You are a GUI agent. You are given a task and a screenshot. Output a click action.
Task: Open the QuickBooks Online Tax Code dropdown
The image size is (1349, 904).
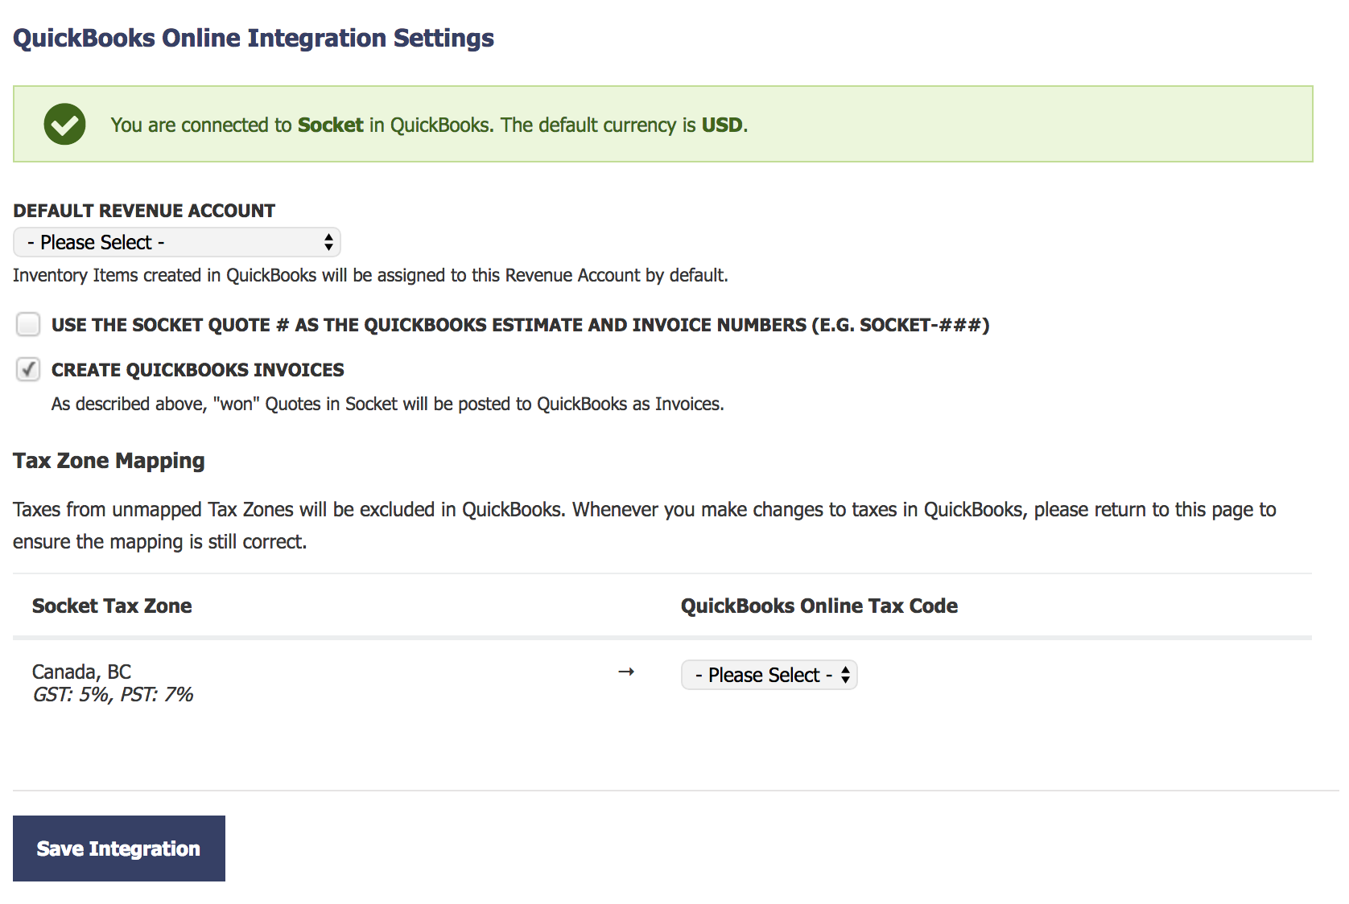769,675
